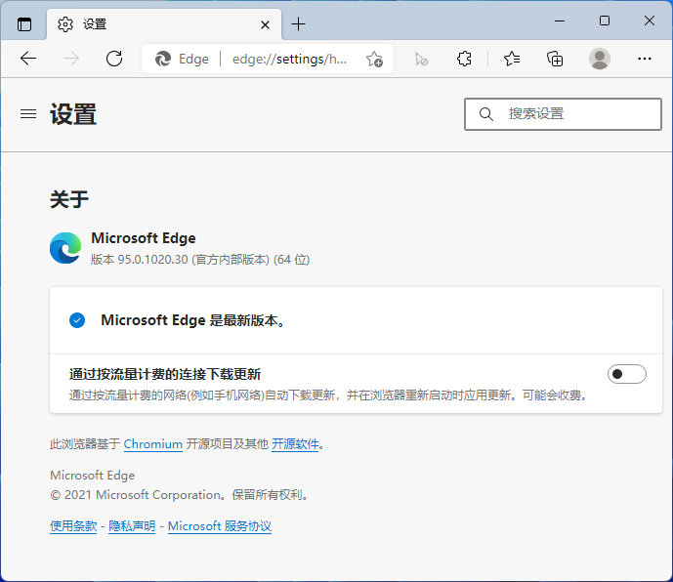Open the 使用条款 link
Image resolution: width=673 pixels, height=582 pixels.
click(x=73, y=526)
